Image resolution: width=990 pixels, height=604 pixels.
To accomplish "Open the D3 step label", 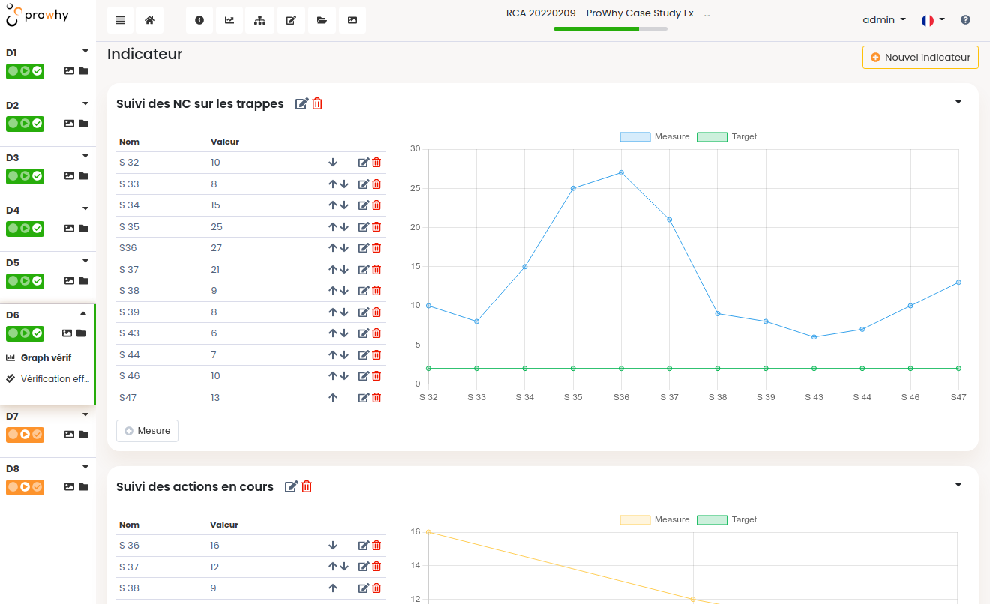I will point(13,158).
